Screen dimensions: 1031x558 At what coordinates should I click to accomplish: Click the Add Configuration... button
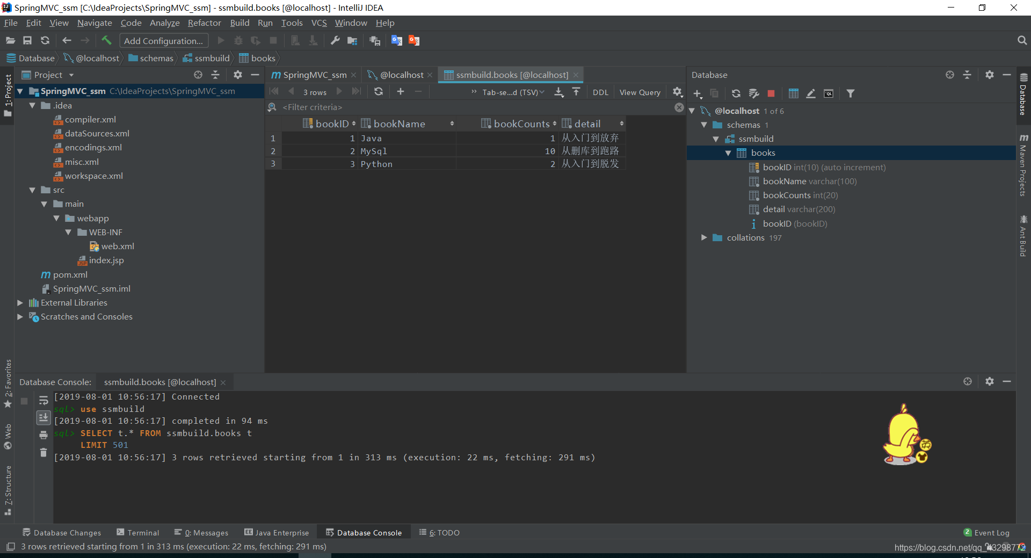[x=163, y=41]
